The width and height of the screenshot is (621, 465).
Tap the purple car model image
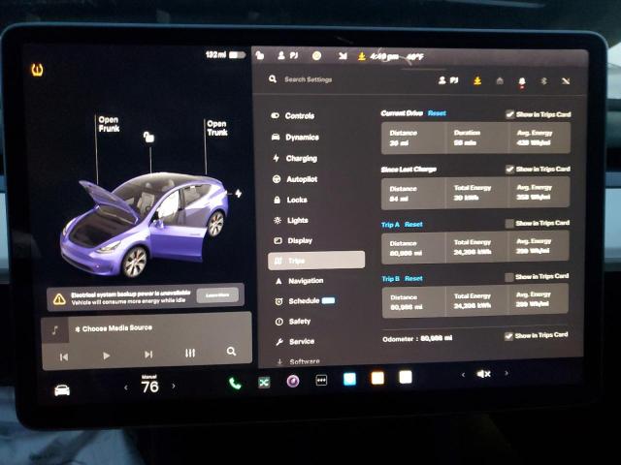(145, 224)
